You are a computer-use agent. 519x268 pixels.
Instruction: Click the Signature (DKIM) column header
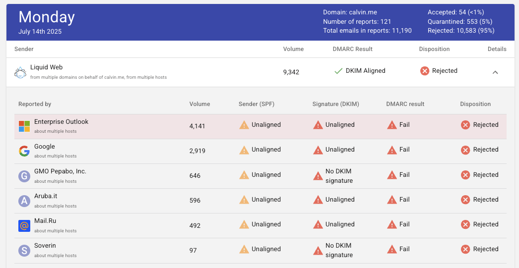point(335,104)
